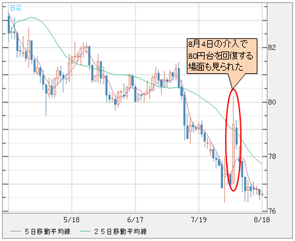Click the tall intervention candlestick inside red ellipse
Viewport: 295px width, 241px height.
pos(234,140)
